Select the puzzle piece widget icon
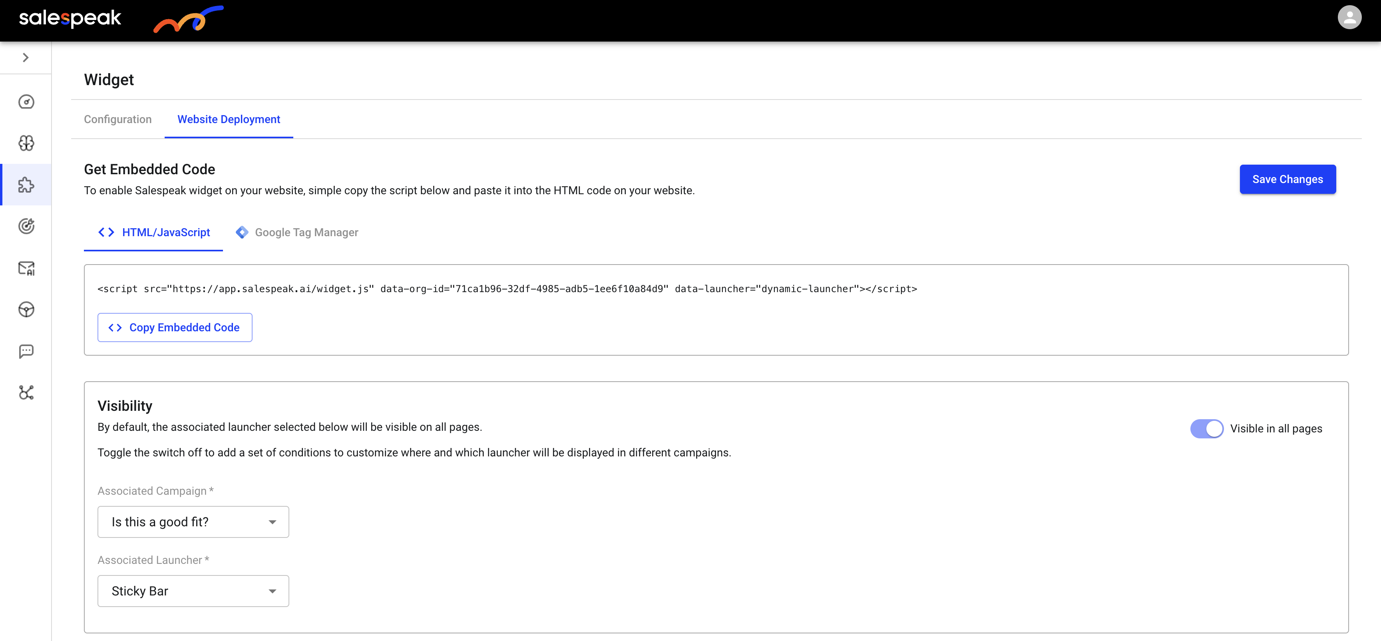Screen dimensions: 1381x641 click(26, 185)
